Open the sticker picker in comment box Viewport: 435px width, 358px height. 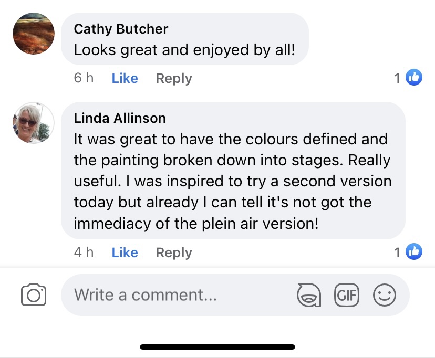pyautogui.click(x=309, y=295)
